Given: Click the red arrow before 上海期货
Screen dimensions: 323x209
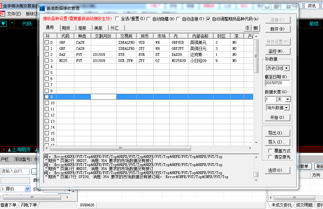Looking at the screenshot, I should (x=4, y=149).
